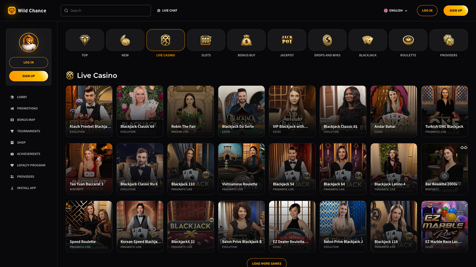Open Robin The Fair game
This screenshot has width=476, height=267.
tap(190, 111)
